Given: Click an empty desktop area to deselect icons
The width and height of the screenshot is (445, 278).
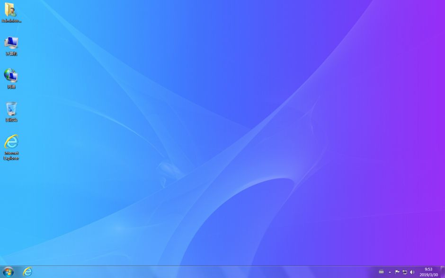Looking at the screenshot, I should click(222, 142).
